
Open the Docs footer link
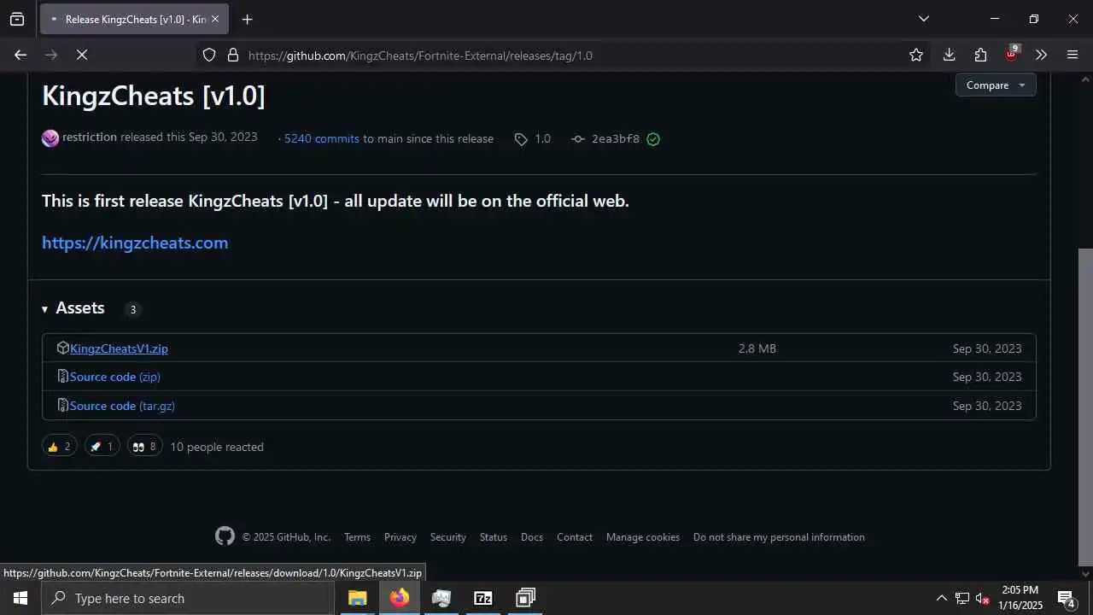(x=532, y=537)
